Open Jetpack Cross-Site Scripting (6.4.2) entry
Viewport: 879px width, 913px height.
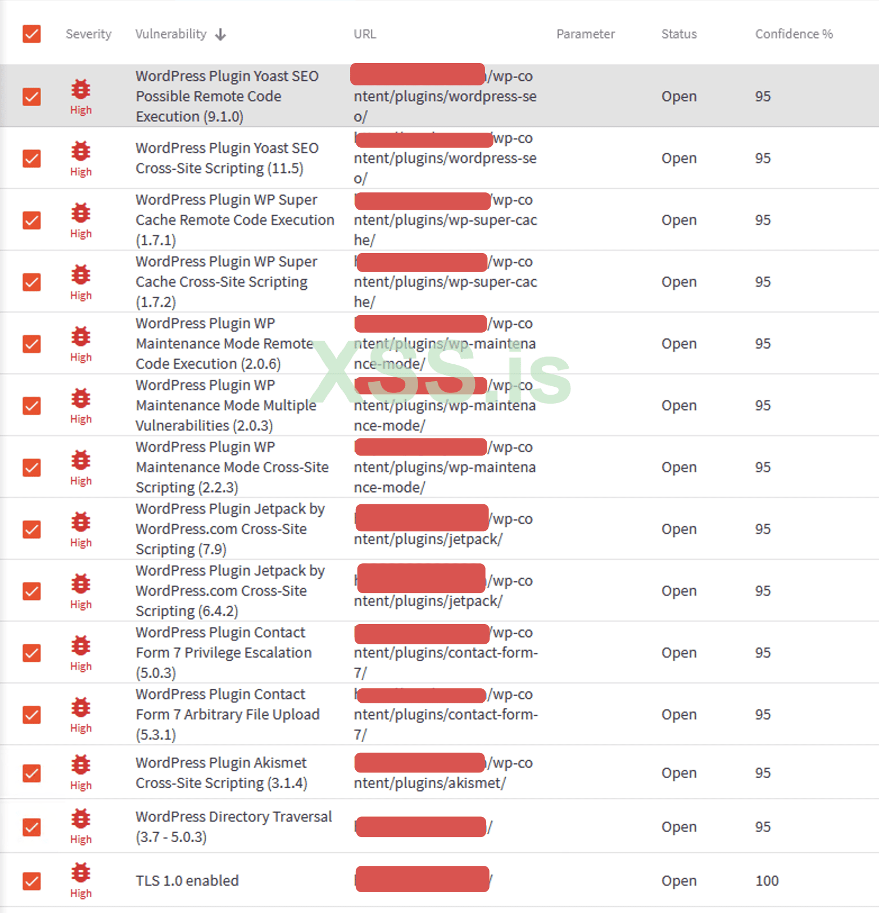(230, 591)
